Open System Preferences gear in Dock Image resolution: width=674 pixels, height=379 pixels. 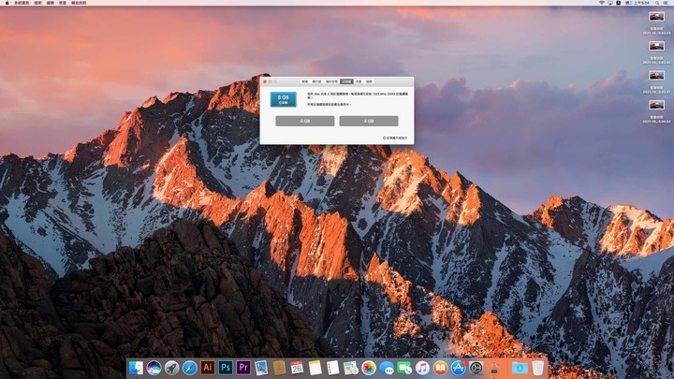tap(476, 368)
